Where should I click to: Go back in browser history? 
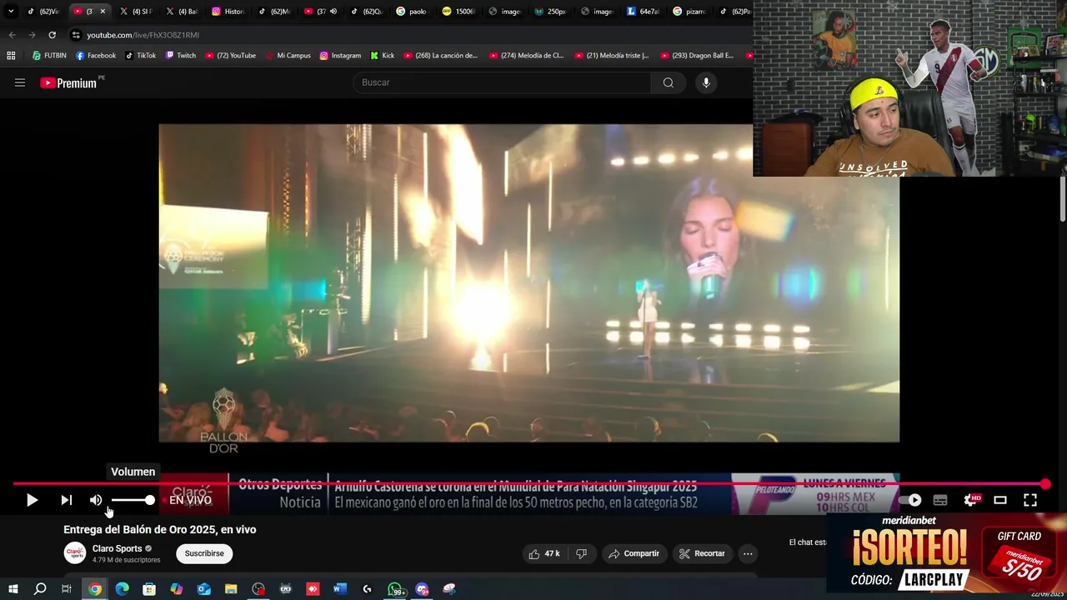coord(12,35)
